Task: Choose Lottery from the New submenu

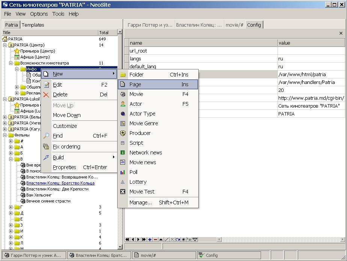Action: point(138,182)
